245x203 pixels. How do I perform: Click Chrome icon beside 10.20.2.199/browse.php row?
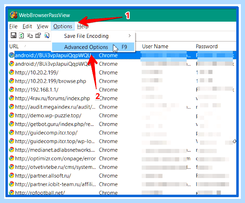12,81
